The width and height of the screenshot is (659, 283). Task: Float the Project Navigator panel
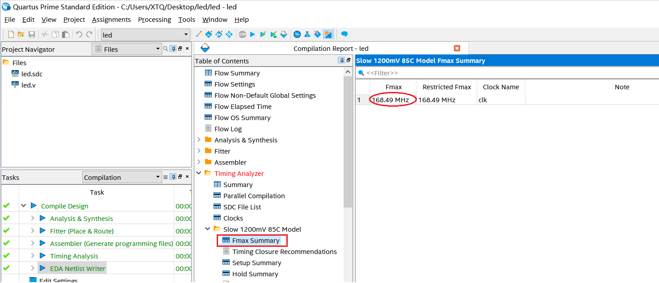180,49
